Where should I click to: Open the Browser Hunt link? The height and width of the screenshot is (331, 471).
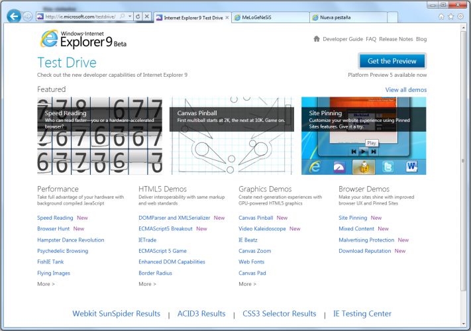pyautogui.click(x=53, y=228)
